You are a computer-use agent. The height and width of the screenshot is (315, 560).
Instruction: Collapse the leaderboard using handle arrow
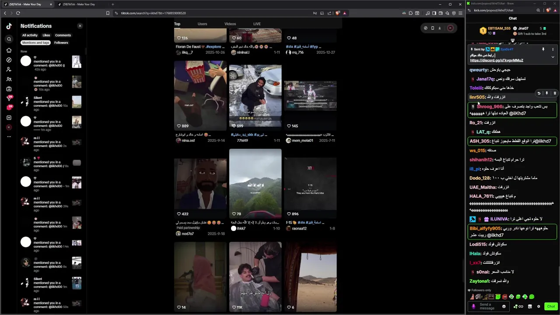tap(513, 41)
